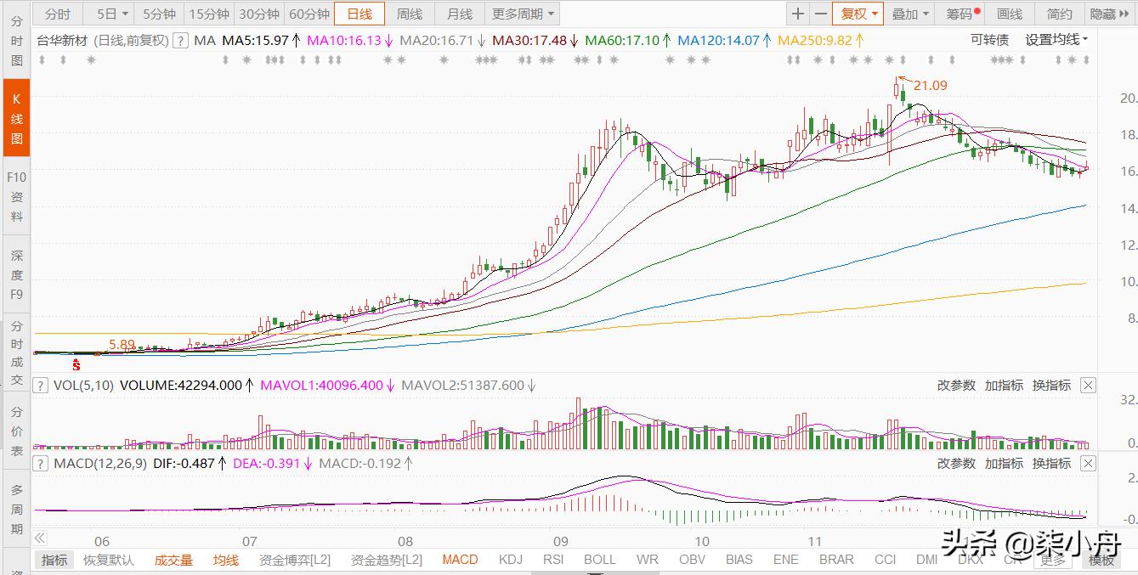Zoom out chart with minus icon
This screenshot has width=1138, height=575.
(820, 14)
